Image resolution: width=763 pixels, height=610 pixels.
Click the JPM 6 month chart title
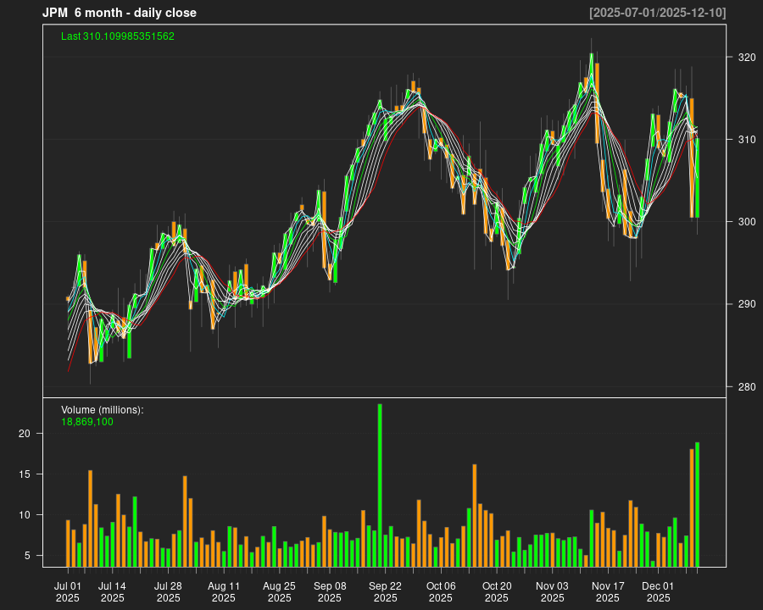(119, 13)
